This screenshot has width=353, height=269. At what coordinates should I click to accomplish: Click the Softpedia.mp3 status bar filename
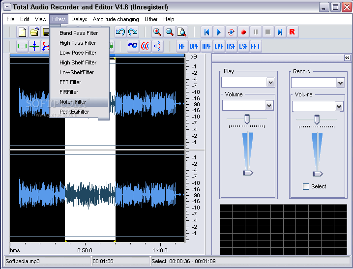[x=23, y=261]
